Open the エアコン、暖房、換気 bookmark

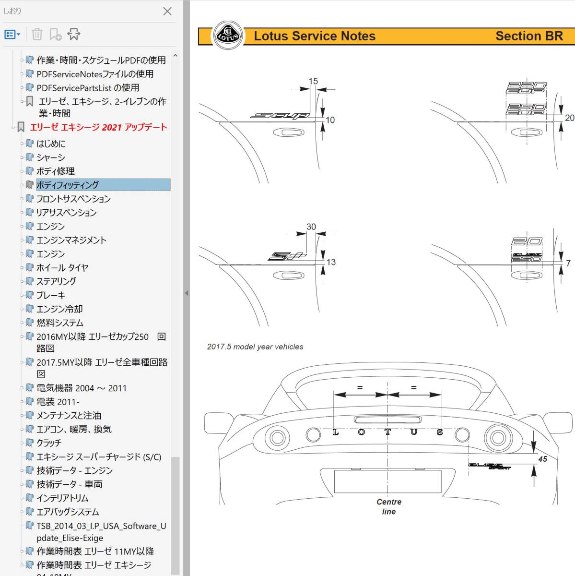[74, 429]
